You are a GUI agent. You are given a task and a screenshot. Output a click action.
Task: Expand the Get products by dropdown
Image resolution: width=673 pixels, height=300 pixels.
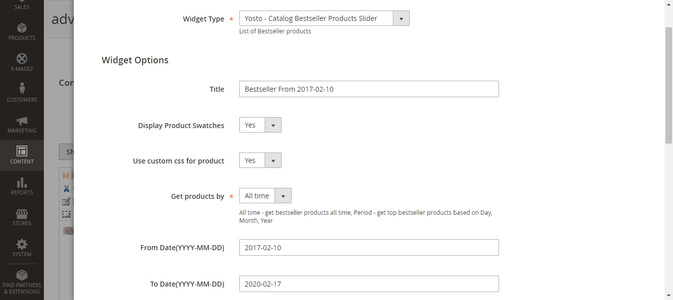(265, 196)
